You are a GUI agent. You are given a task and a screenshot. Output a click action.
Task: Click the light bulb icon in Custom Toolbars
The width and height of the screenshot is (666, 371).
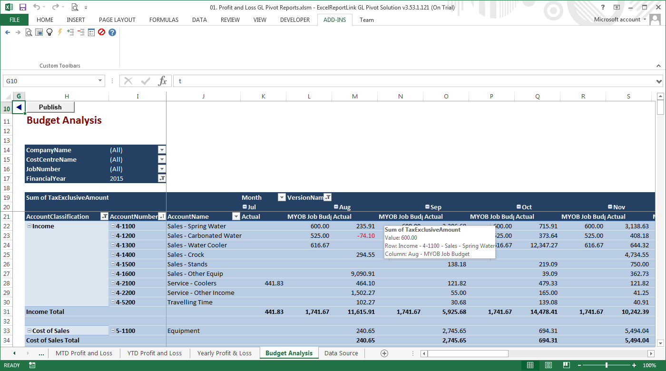tap(49, 32)
